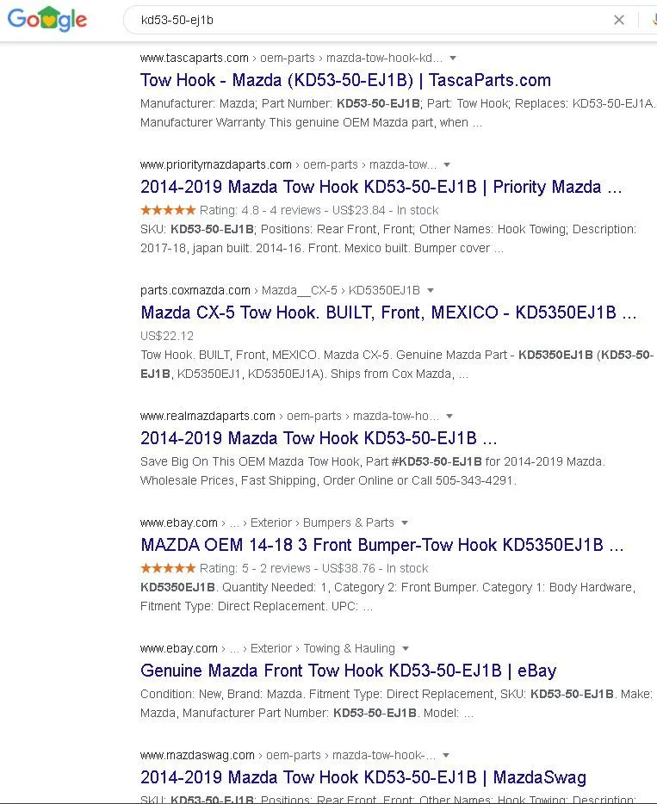Open the Priority Mazda Tow Hook result

(x=381, y=187)
